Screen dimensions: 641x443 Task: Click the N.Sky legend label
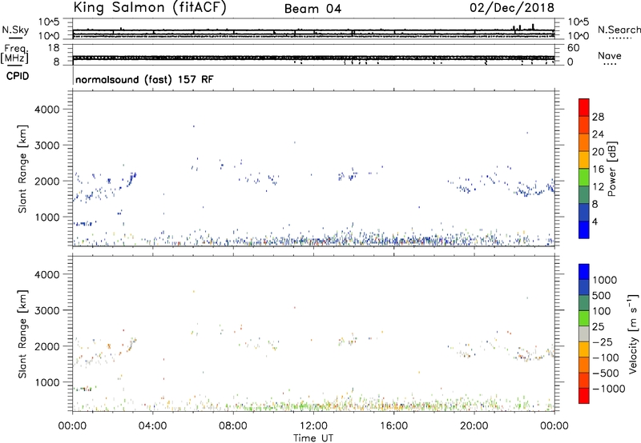[15, 30]
